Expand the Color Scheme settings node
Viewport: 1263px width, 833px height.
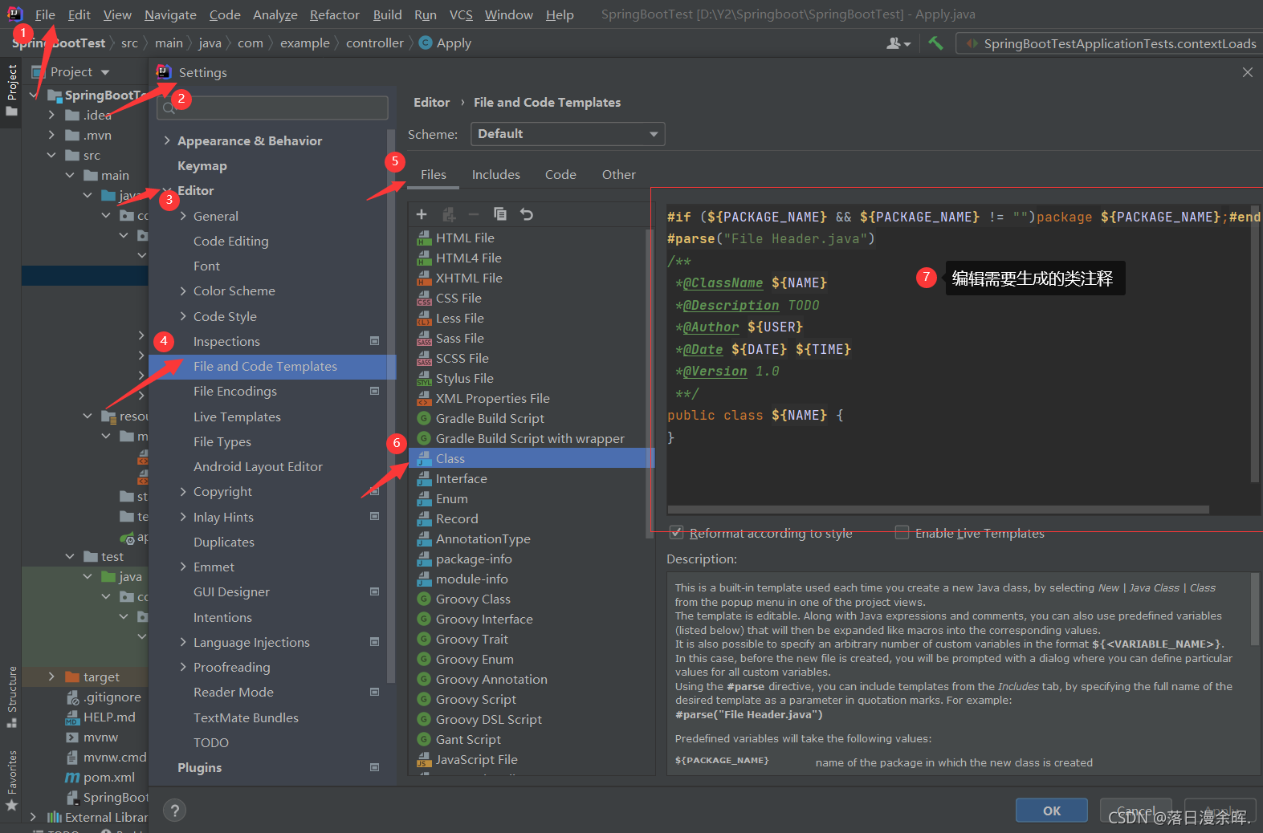click(183, 291)
